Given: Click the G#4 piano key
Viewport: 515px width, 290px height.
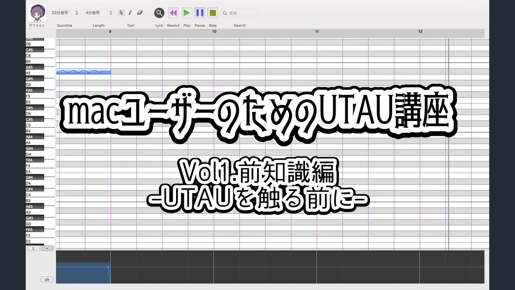Looking at the screenshot, I should click(x=35, y=149).
